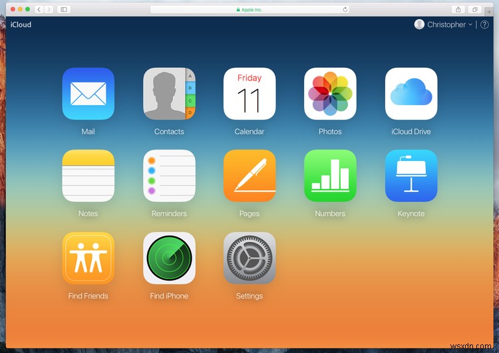Viewport: 499px width, 353px height.
Task: Click the help question mark icon
Action: pos(484,25)
